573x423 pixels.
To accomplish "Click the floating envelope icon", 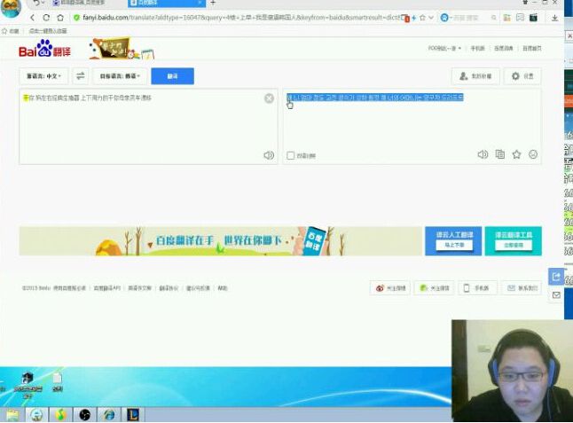I will pyautogui.click(x=556, y=294).
